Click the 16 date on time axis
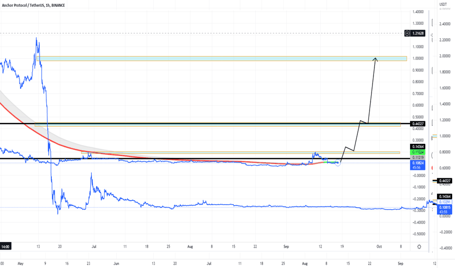Image resolution: width=455 pixels, height=268 pixels. pyautogui.click(x=67, y=264)
